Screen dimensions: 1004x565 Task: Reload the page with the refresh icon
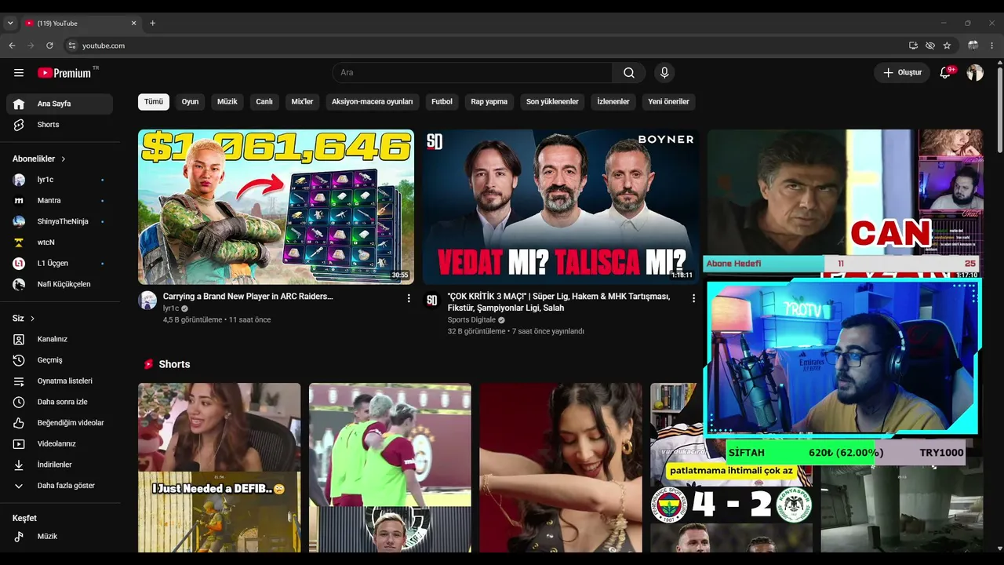pyautogui.click(x=49, y=46)
